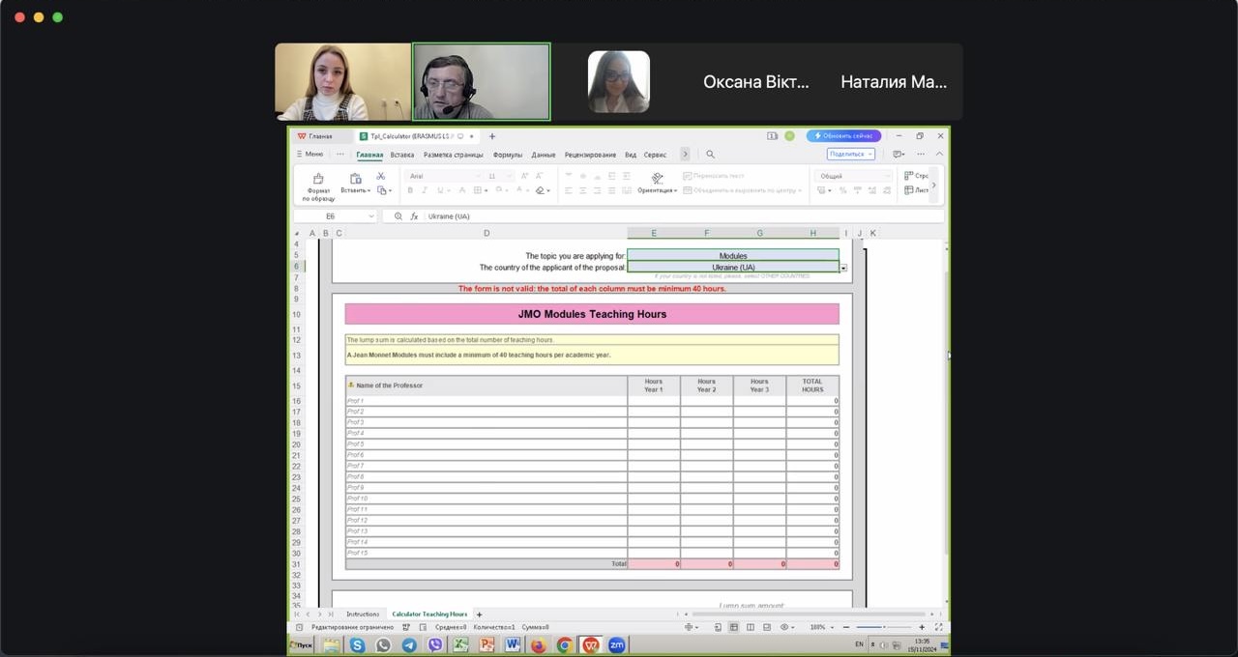Image resolution: width=1238 pixels, height=657 pixels.
Task: Open the font size 11 dropdown
Action: 509,176
